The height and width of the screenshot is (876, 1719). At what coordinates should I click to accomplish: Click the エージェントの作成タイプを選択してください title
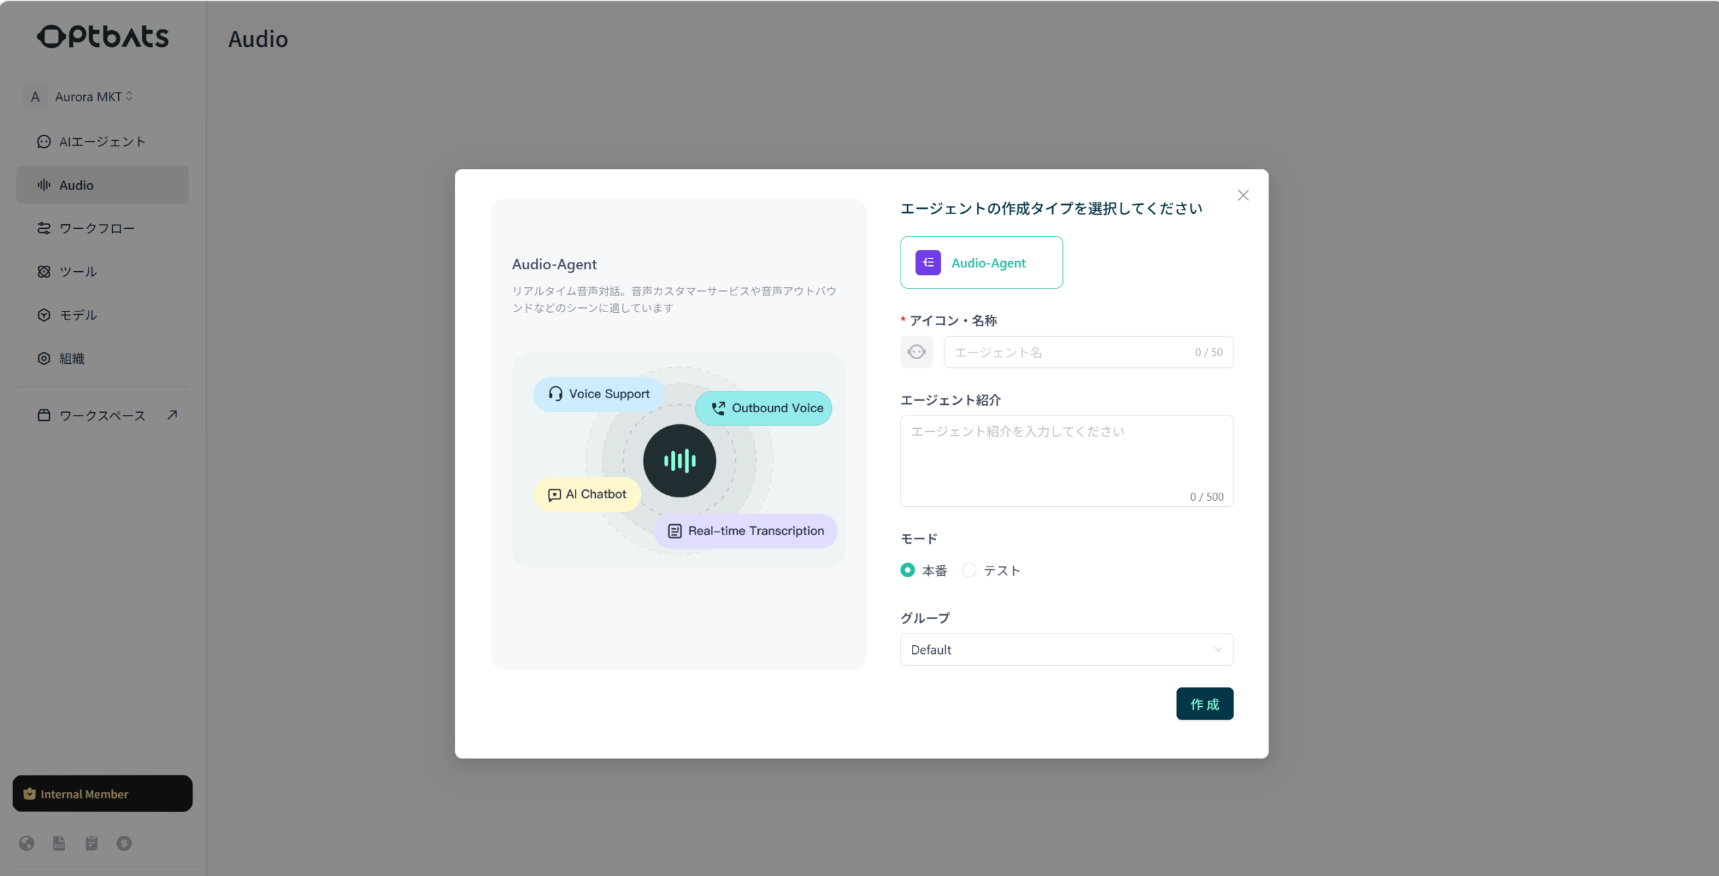click(x=1051, y=209)
